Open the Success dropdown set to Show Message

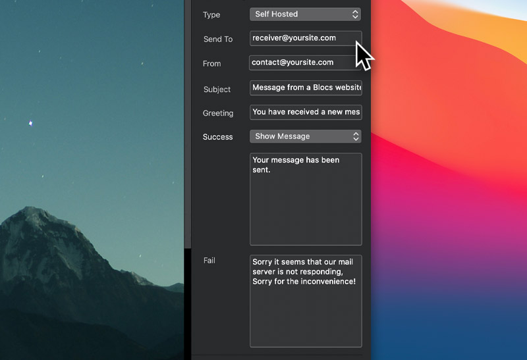pyautogui.click(x=305, y=136)
